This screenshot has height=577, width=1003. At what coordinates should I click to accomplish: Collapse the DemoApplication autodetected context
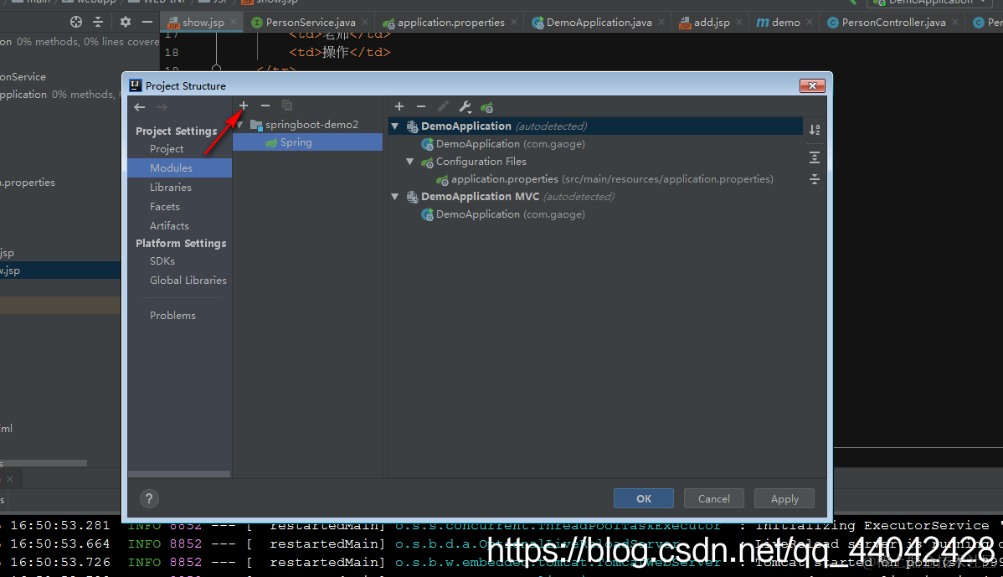pyautogui.click(x=395, y=126)
